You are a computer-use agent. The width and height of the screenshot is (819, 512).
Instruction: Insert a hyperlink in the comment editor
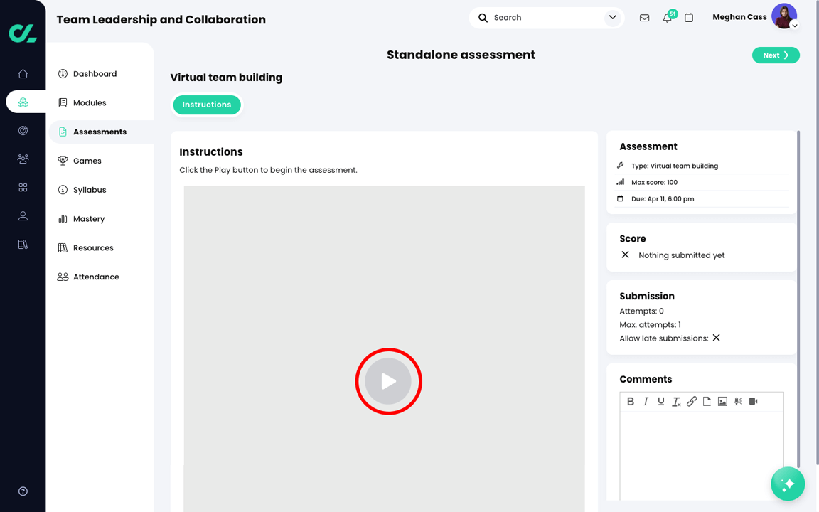691,401
